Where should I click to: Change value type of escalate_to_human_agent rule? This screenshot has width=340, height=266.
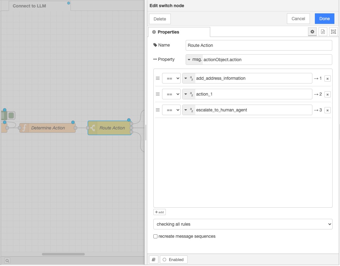pyautogui.click(x=189, y=110)
